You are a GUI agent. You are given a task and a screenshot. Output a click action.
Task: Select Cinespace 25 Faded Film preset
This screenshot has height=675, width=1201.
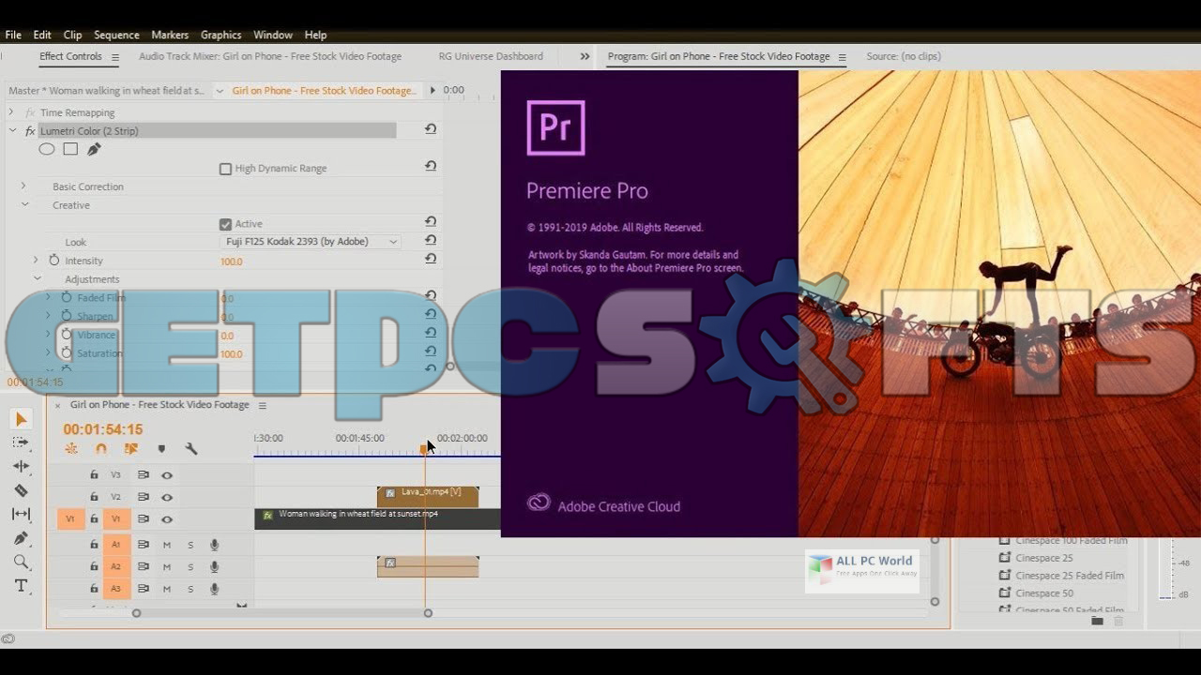pyautogui.click(x=1069, y=576)
